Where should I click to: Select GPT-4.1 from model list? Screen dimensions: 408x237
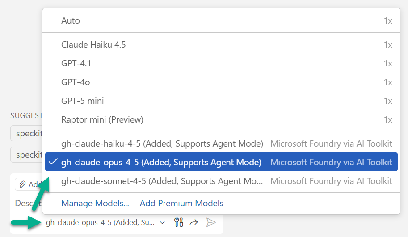click(x=76, y=63)
